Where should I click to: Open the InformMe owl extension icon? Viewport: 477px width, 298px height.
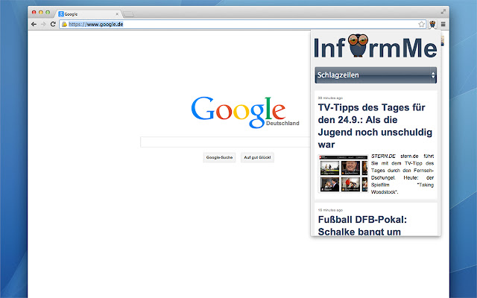(x=432, y=25)
